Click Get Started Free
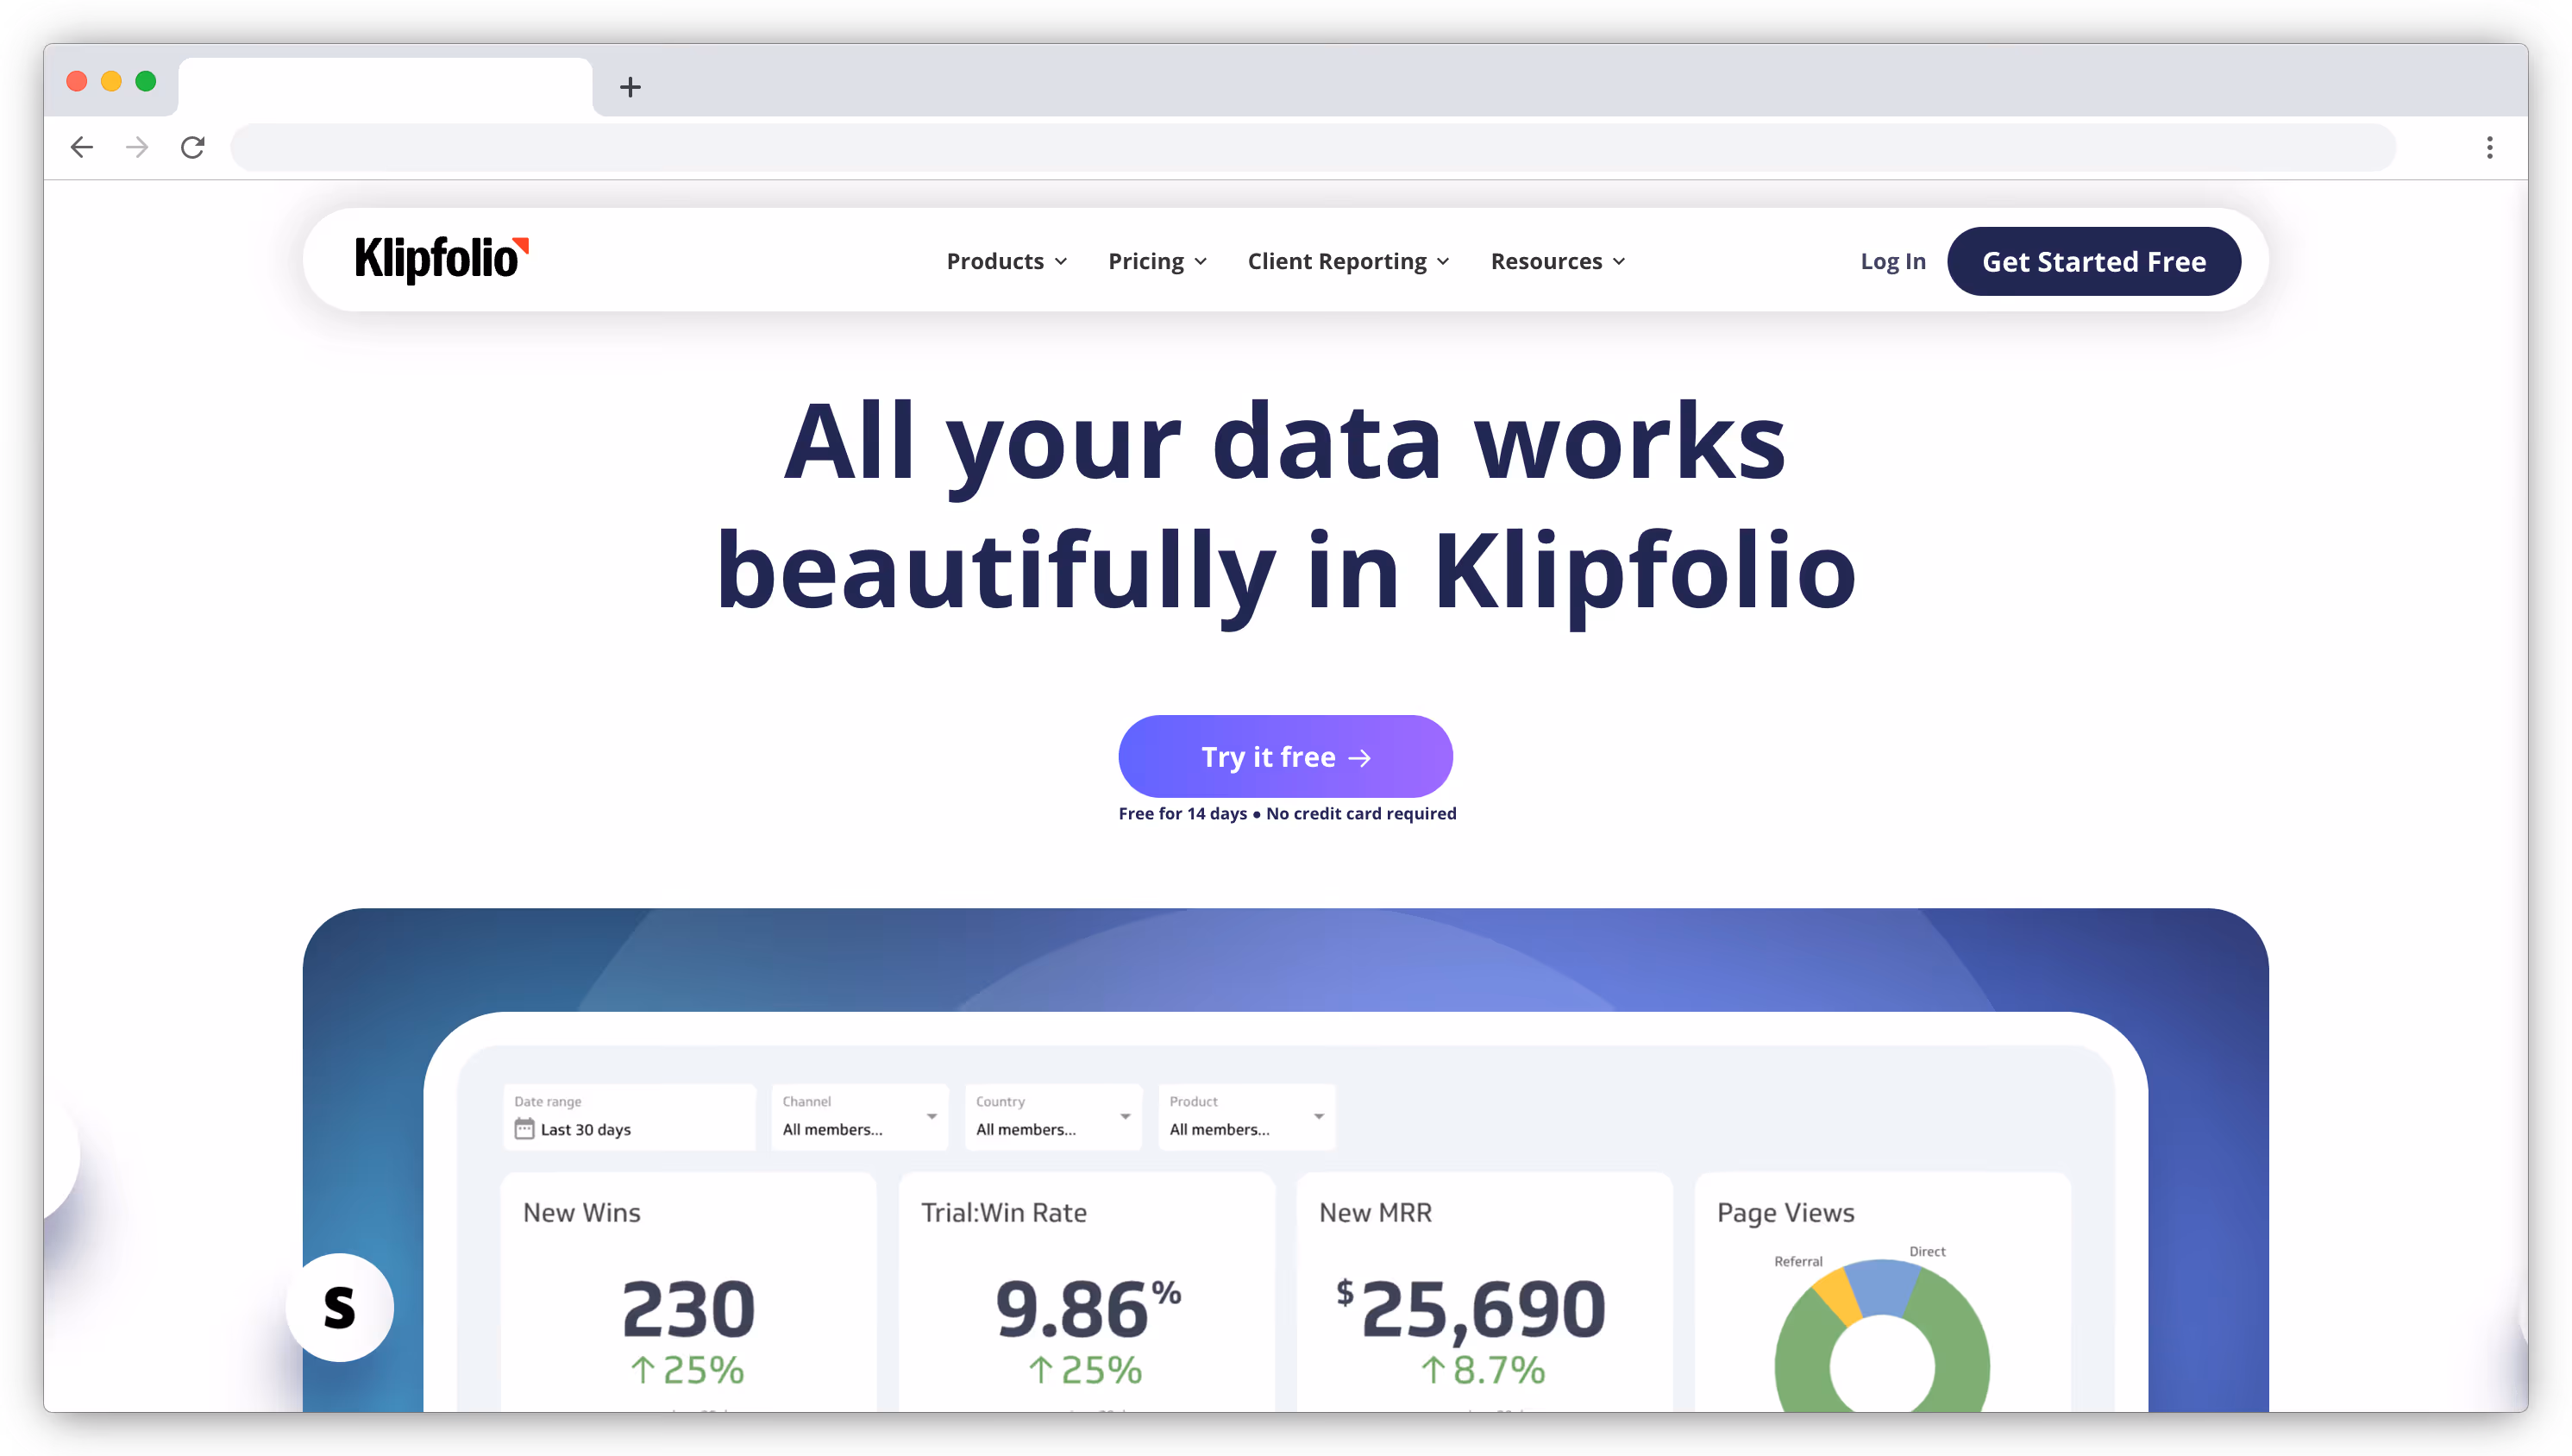The width and height of the screenshot is (2572, 1456). click(2093, 261)
